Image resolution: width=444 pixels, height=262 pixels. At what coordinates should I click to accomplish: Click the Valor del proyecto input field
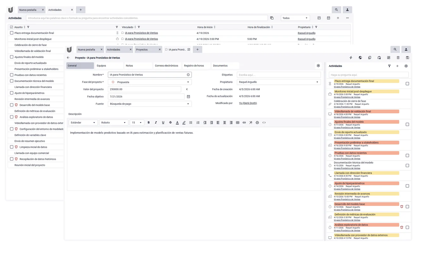145,89
